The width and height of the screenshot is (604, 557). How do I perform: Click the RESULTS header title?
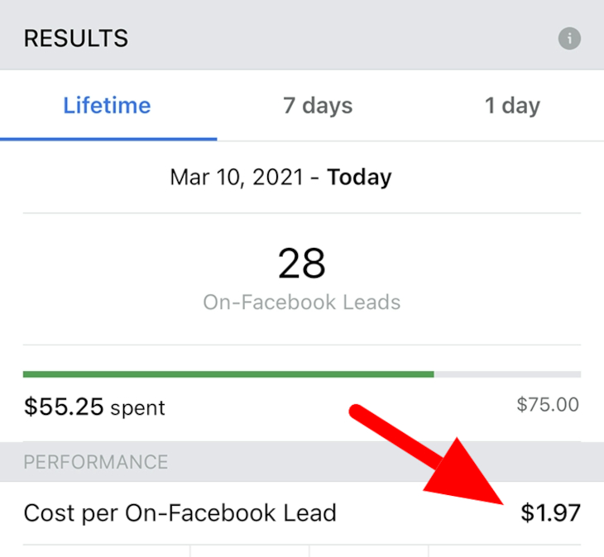point(76,38)
